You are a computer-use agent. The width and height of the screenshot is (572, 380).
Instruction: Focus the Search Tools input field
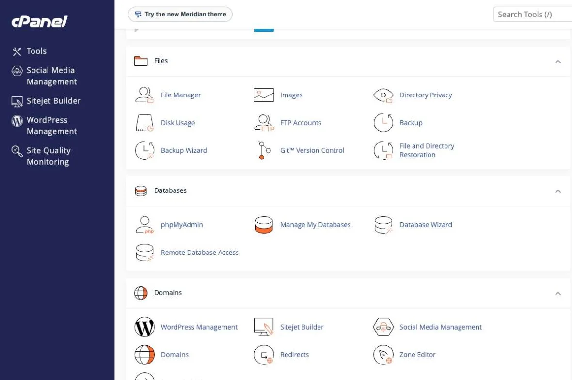533,15
